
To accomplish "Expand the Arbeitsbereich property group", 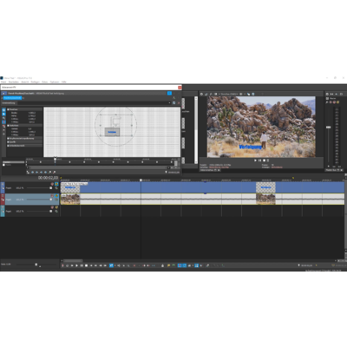I will tap(8, 146).
